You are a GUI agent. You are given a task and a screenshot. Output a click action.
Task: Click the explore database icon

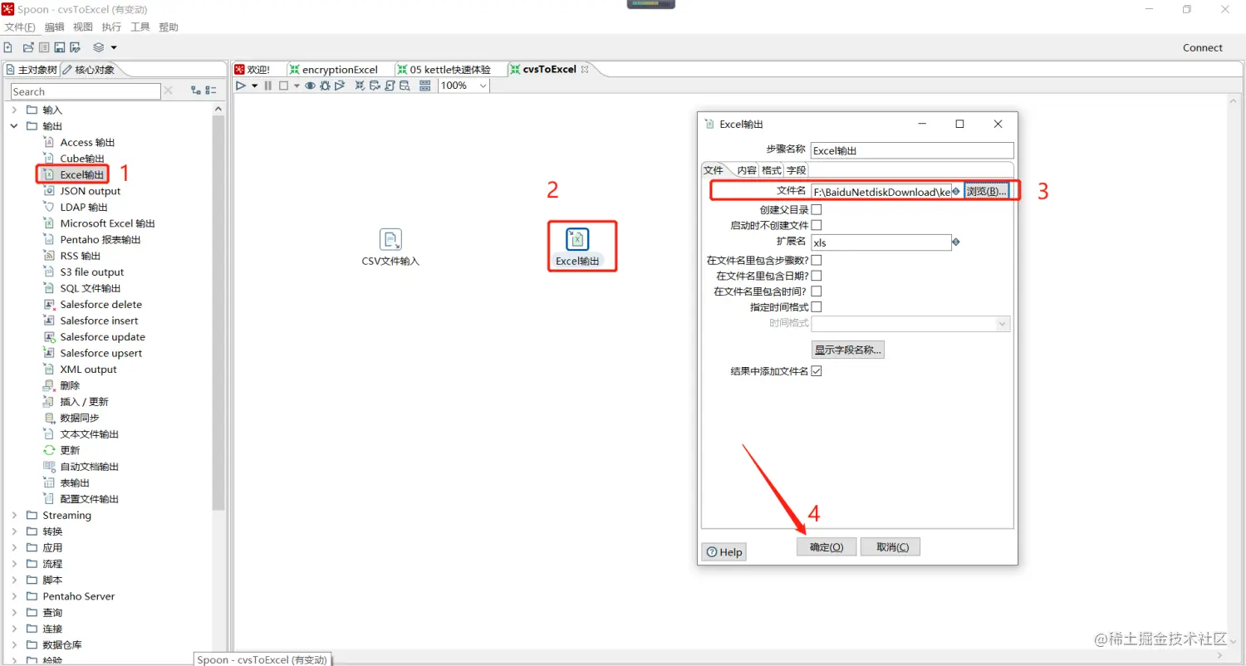(405, 86)
